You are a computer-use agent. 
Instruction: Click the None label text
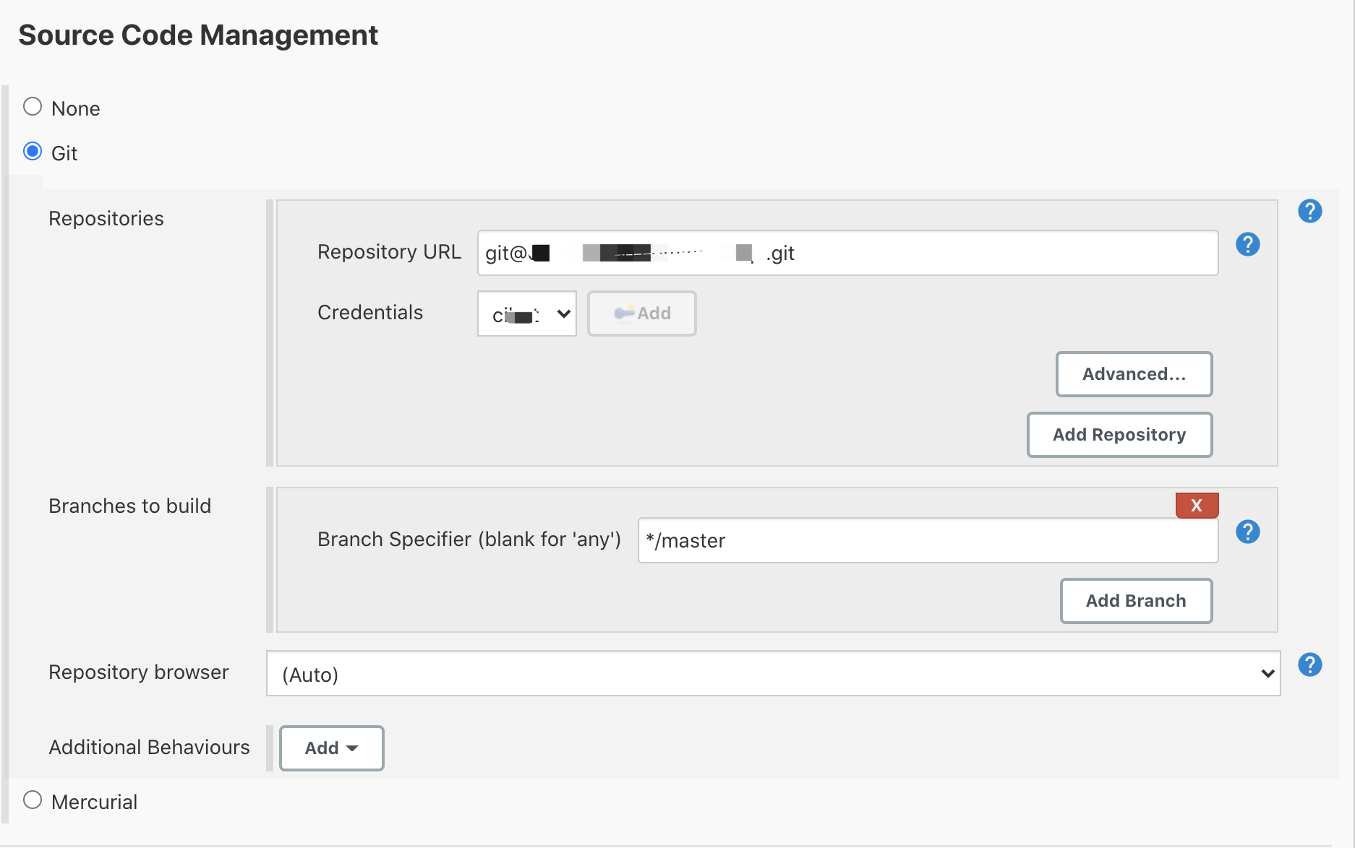click(76, 108)
